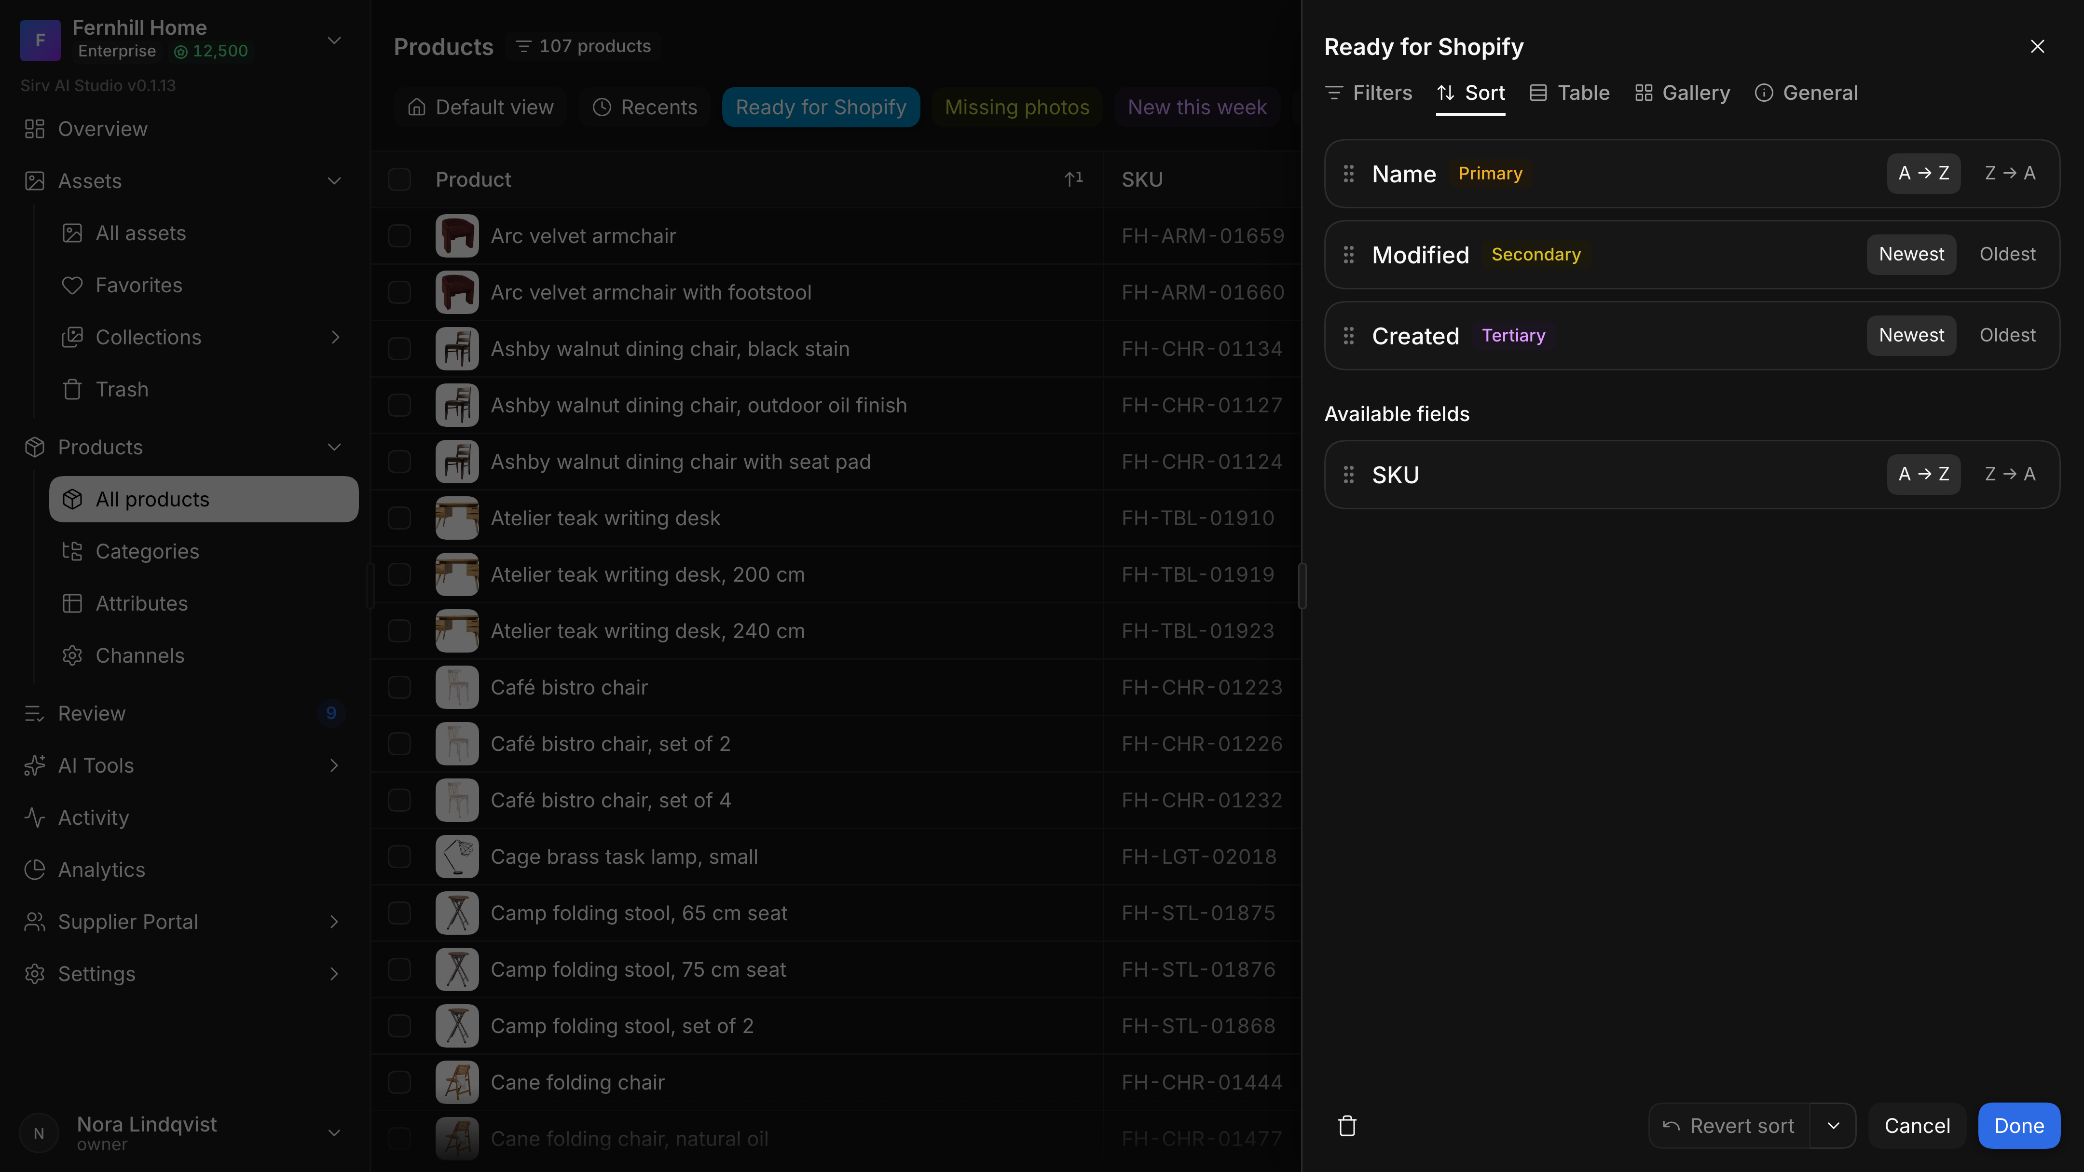Image resolution: width=2084 pixels, height=1172 pixels.
Task: Grab the drag handle for Name sort
Action: (x=1349, y=173)
